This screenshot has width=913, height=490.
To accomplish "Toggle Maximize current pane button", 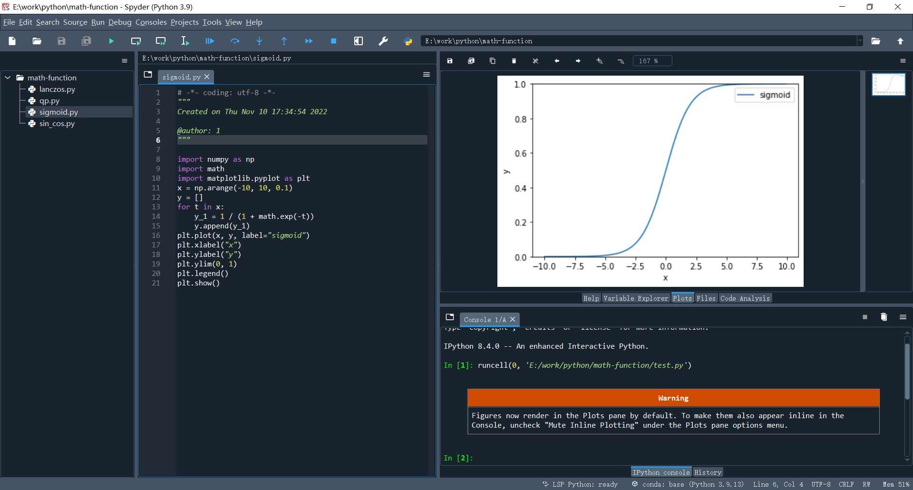I will [359, 41].
